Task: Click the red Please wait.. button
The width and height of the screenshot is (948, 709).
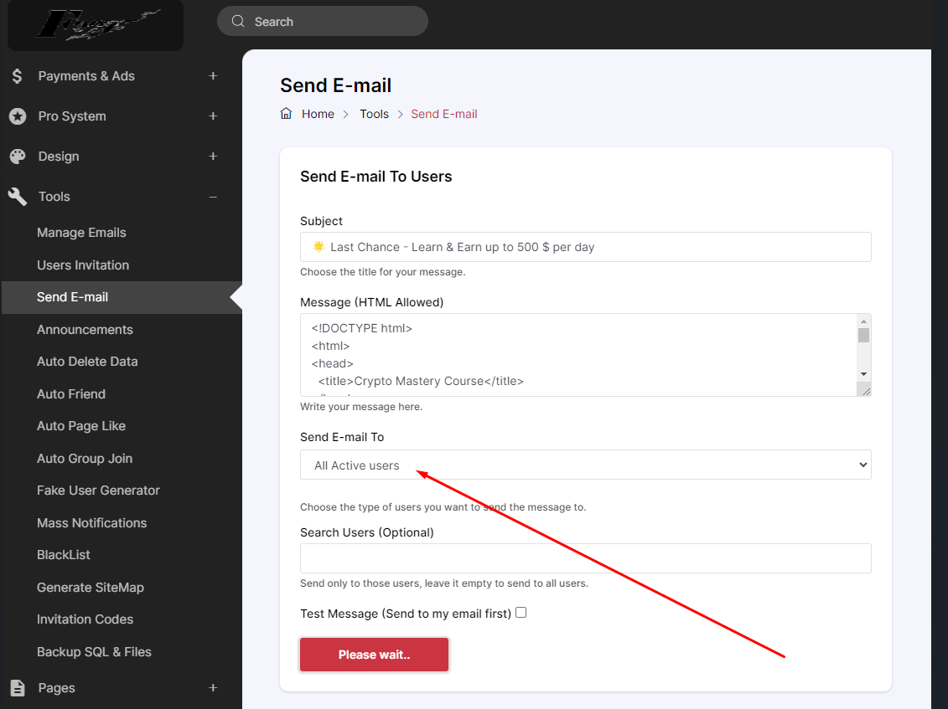Action: tap(374, 655)
